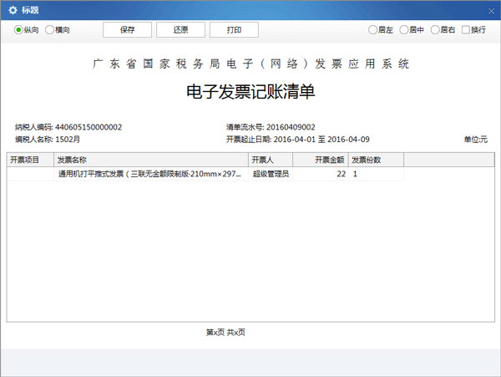Image resolution: width=501 pixels, height=377 pixels.
Task: Click the 开票金额 column header
Action: [320, 159]
